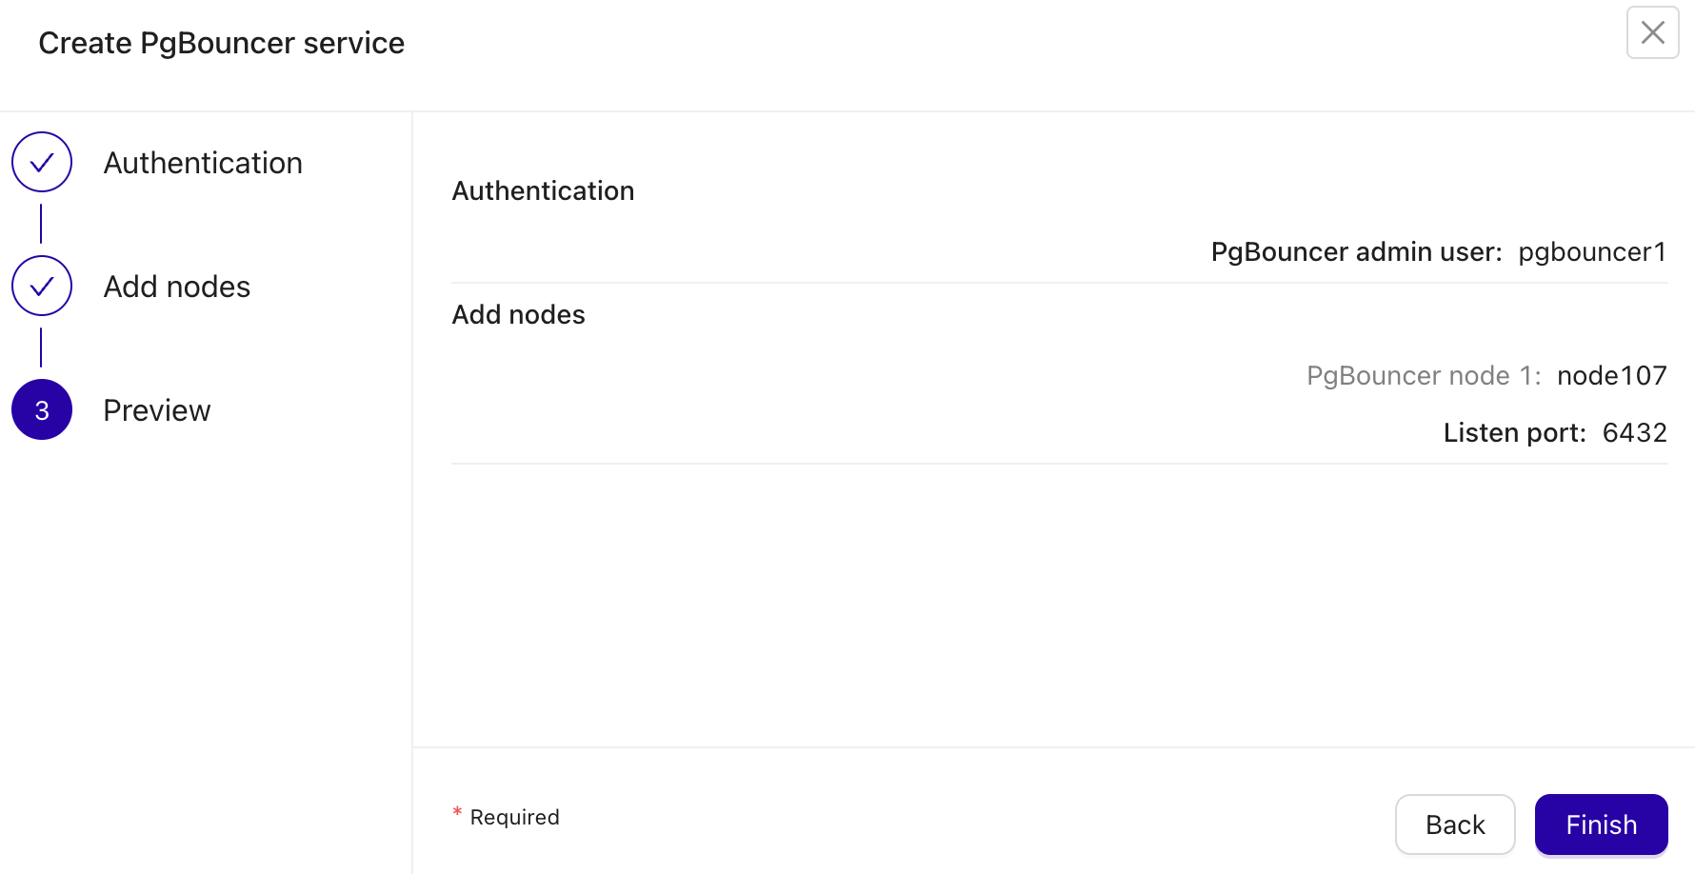Click the Finish button

click(1601, 824)
